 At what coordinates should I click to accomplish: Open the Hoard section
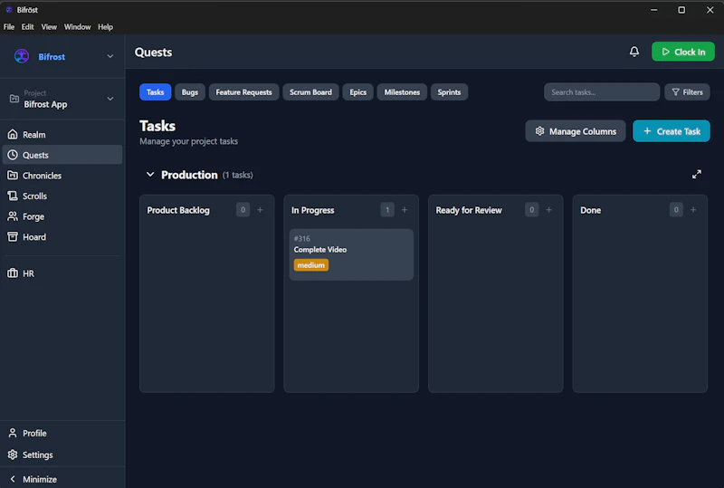tap(62, 237)
